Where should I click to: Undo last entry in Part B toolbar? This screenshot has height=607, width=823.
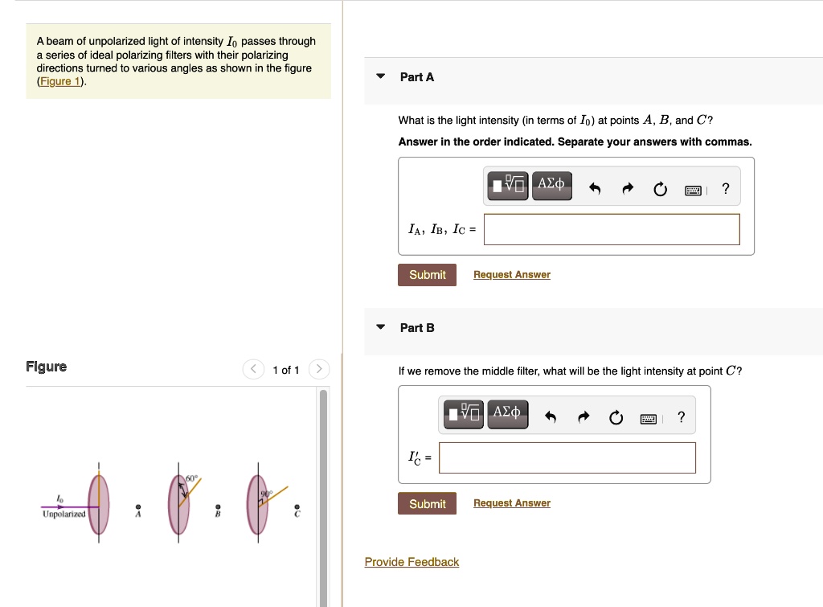coord(551,417)
